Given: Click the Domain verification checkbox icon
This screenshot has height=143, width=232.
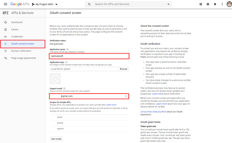Looking at the screenshot, I should (x=6, y=51).
